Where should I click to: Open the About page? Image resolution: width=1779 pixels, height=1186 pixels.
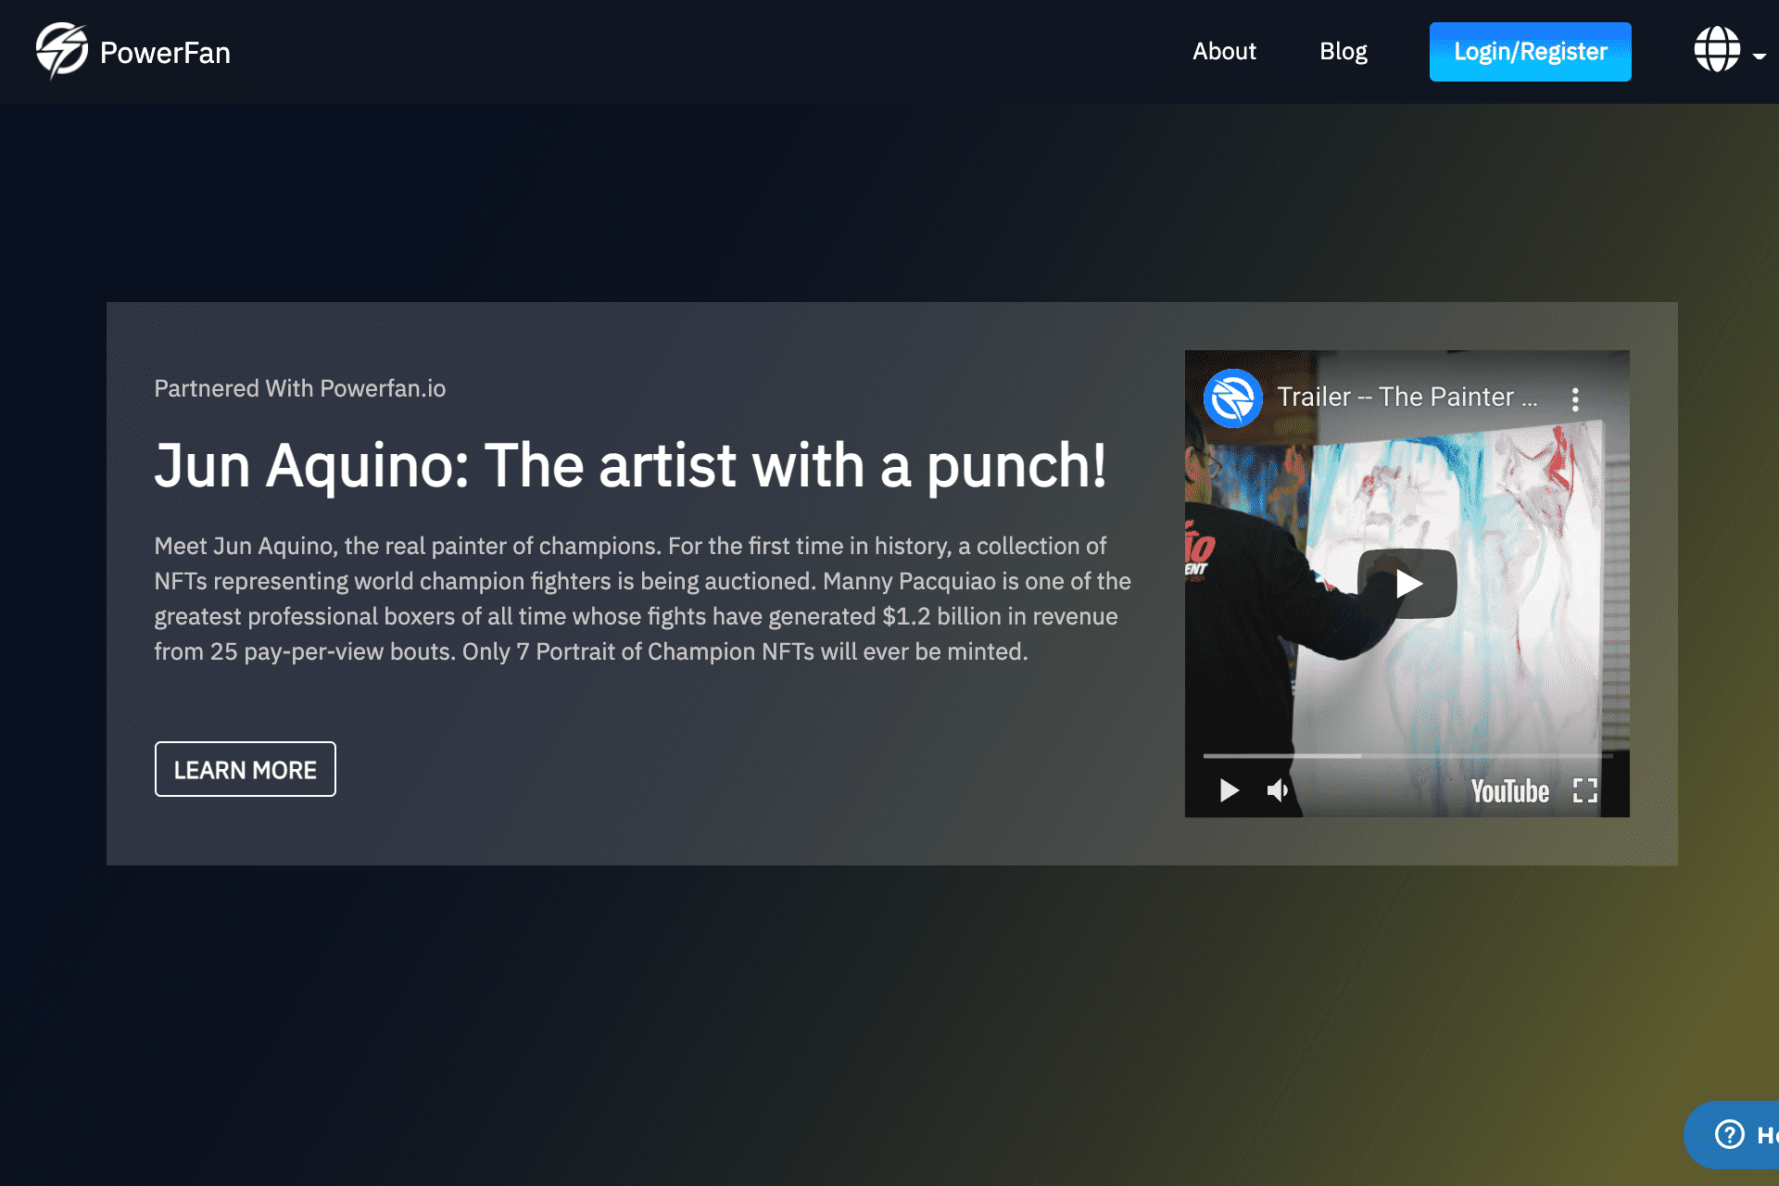click(1224, 52)
